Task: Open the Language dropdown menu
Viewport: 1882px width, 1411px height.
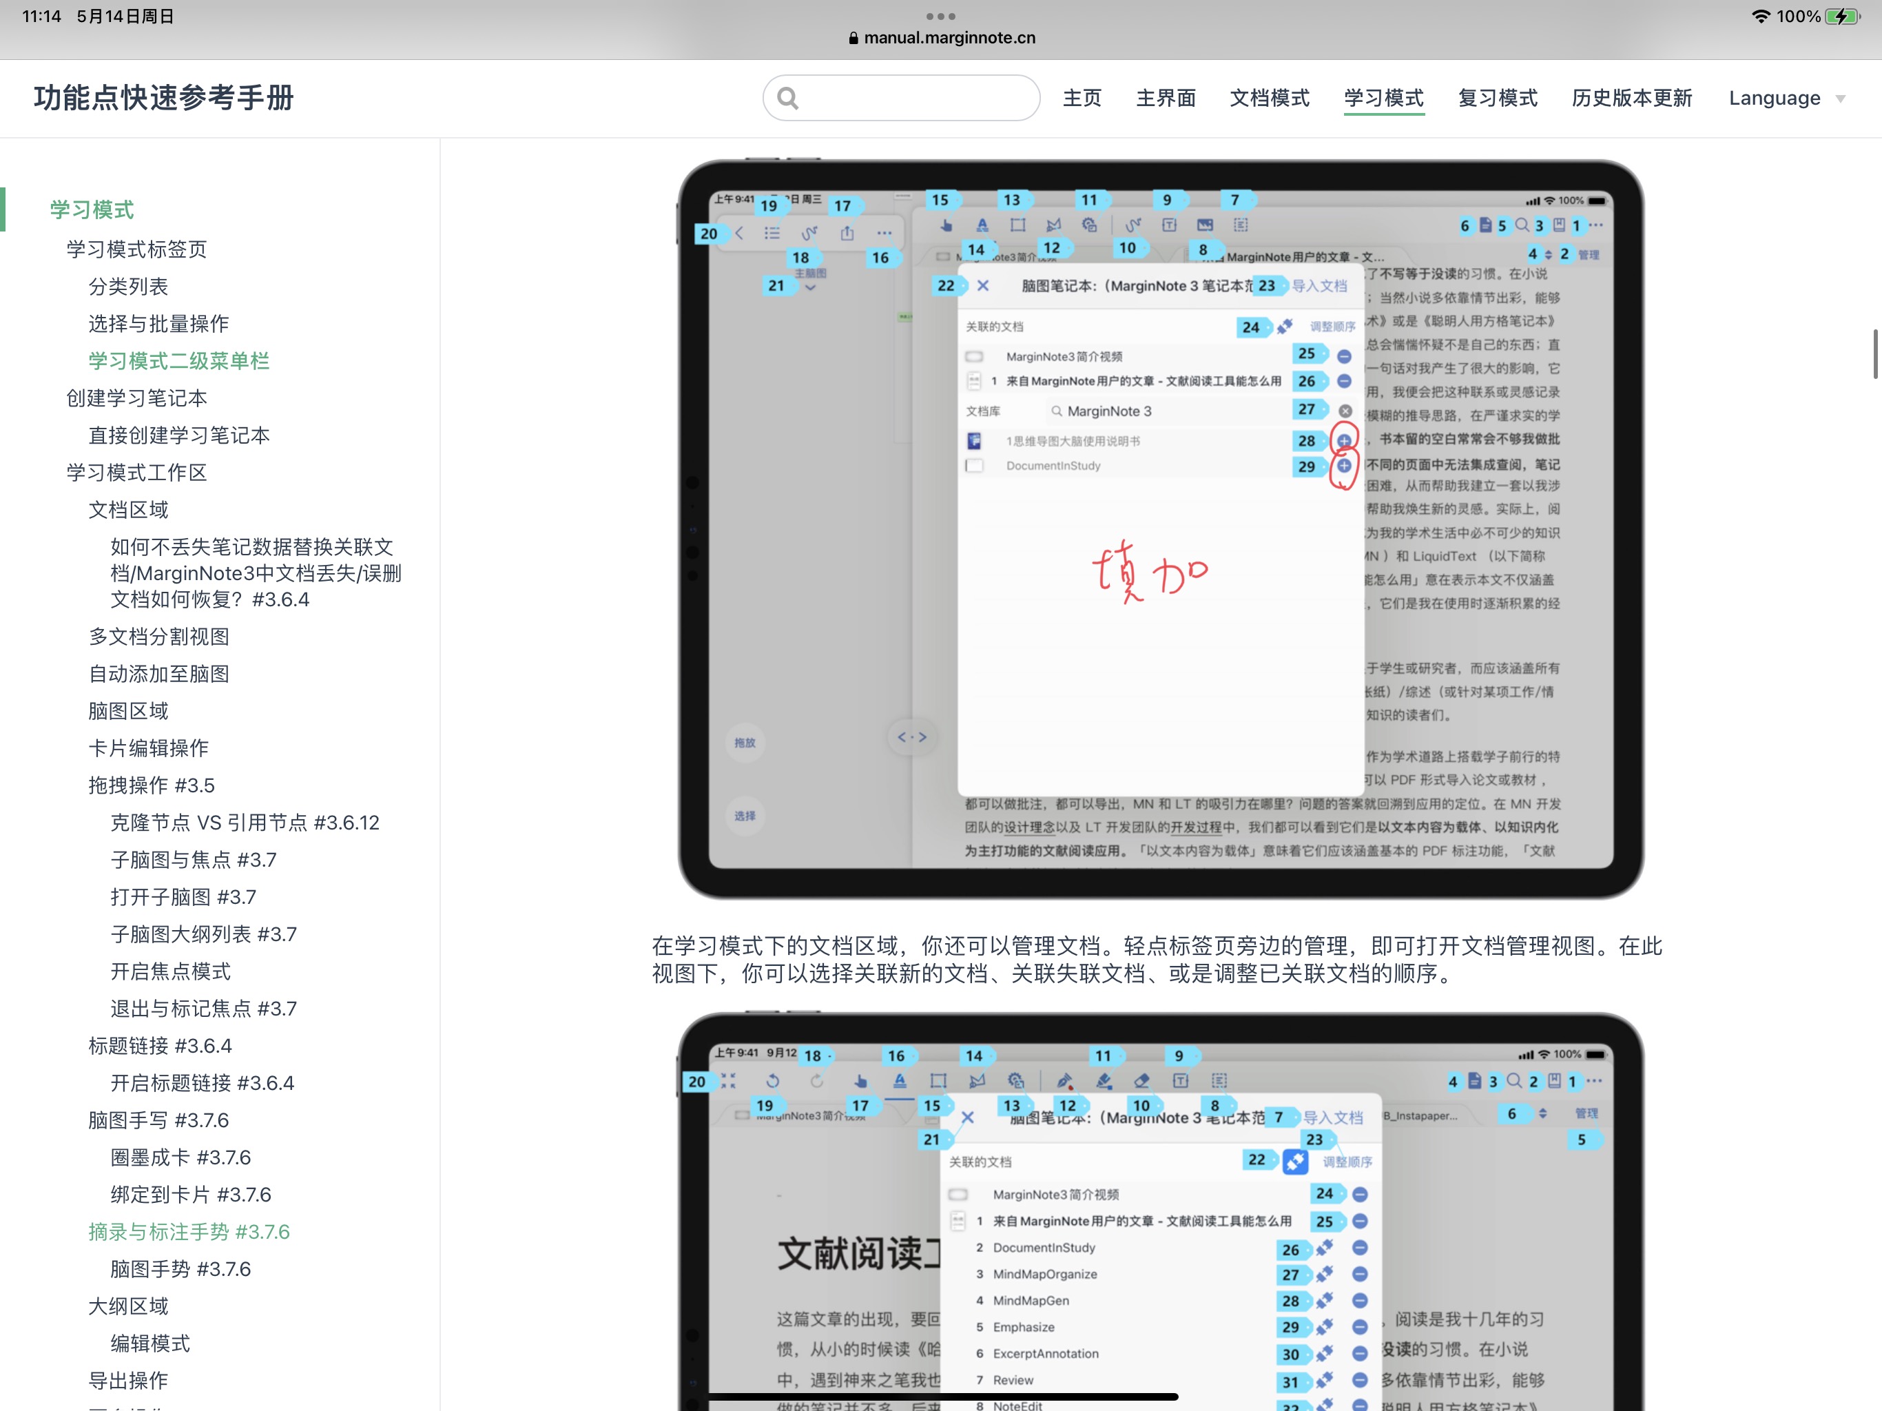Action: [1787, 98]
